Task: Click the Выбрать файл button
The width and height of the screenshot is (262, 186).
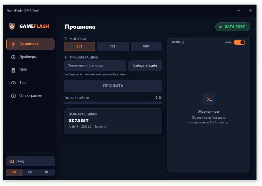Action: (x=145, y=66)
